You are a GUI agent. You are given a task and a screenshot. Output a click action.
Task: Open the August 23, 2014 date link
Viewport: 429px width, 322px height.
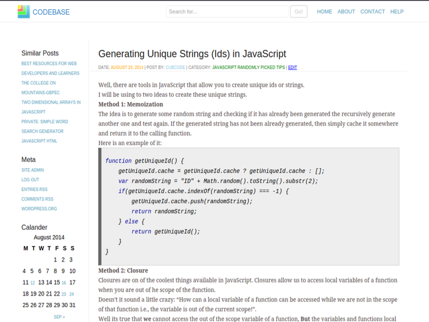(127, 67)
